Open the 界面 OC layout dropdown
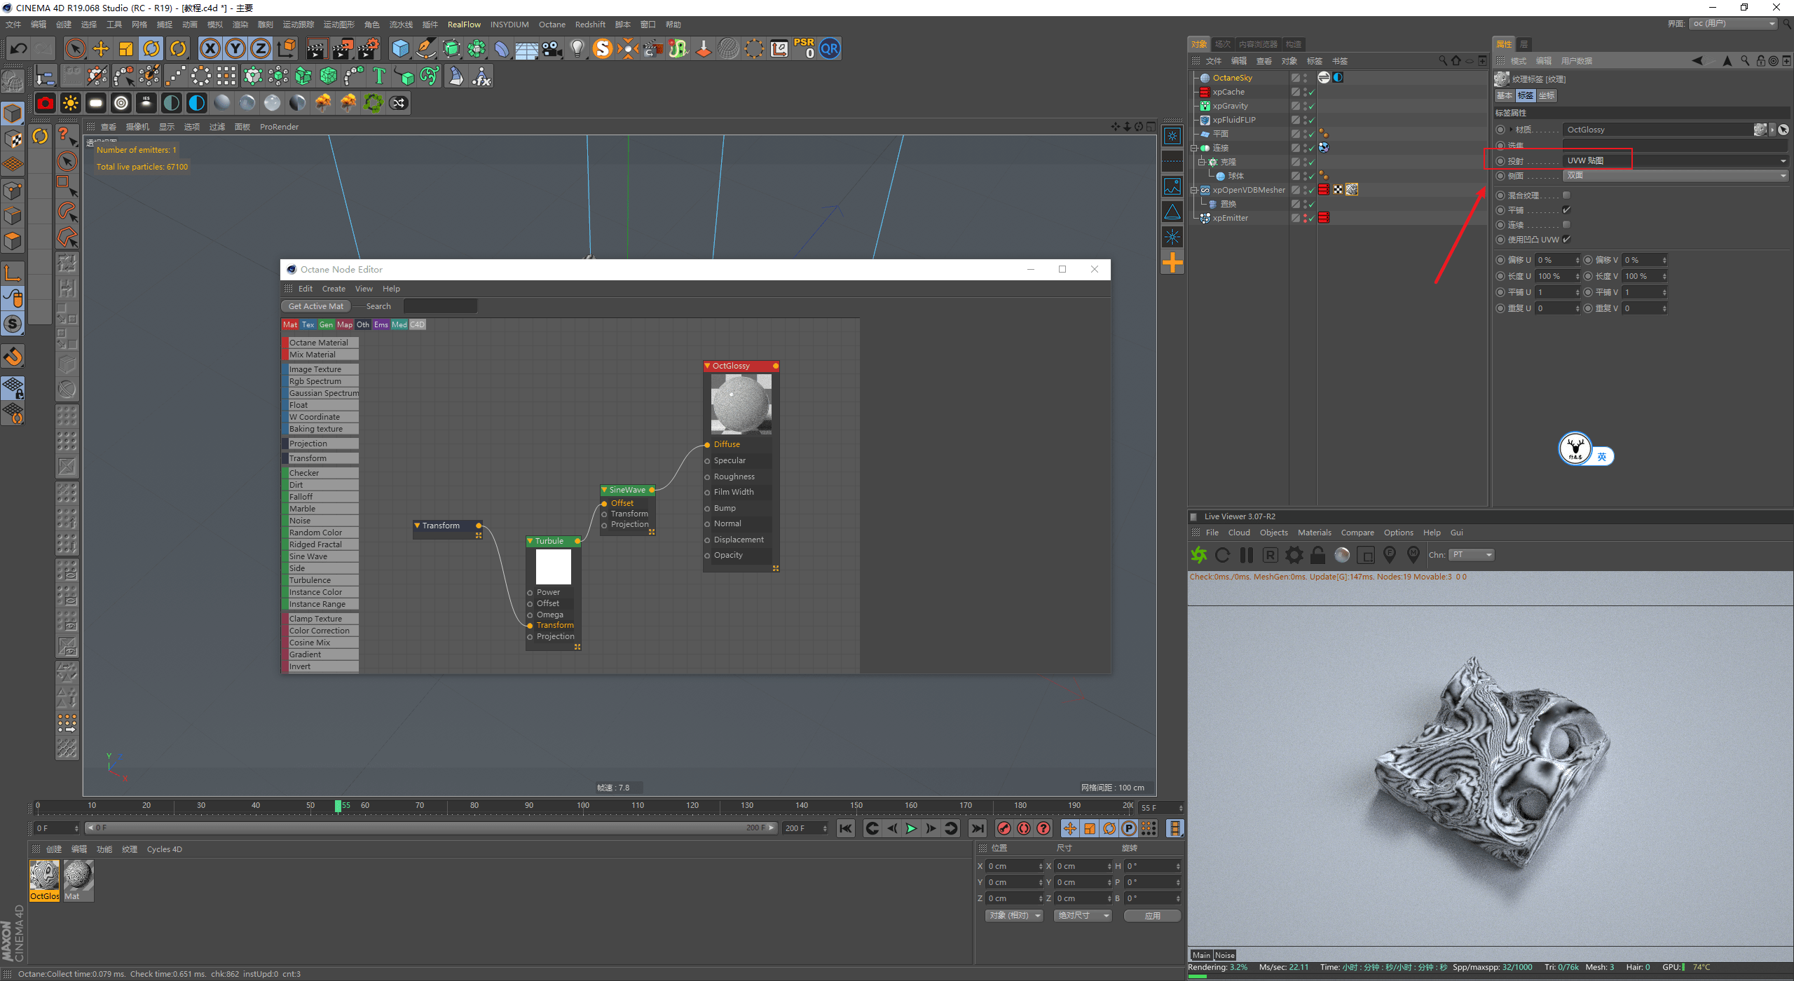Screen dimensions: 1794x981 [x=1733, y=24]
